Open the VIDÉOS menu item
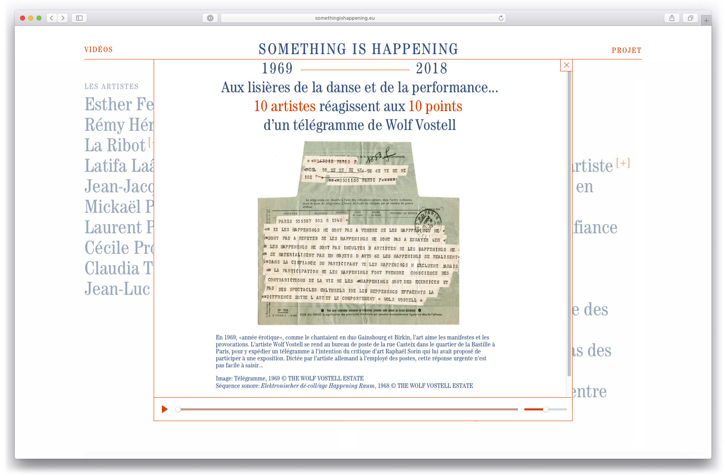Viewport: 725px width, 476px height. [x=98, y=50]
